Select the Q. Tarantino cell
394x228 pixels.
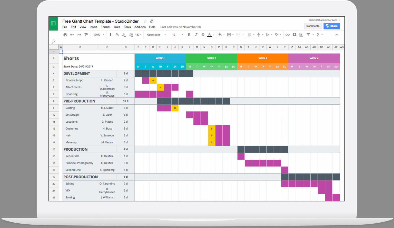click(x=107, y=184)
